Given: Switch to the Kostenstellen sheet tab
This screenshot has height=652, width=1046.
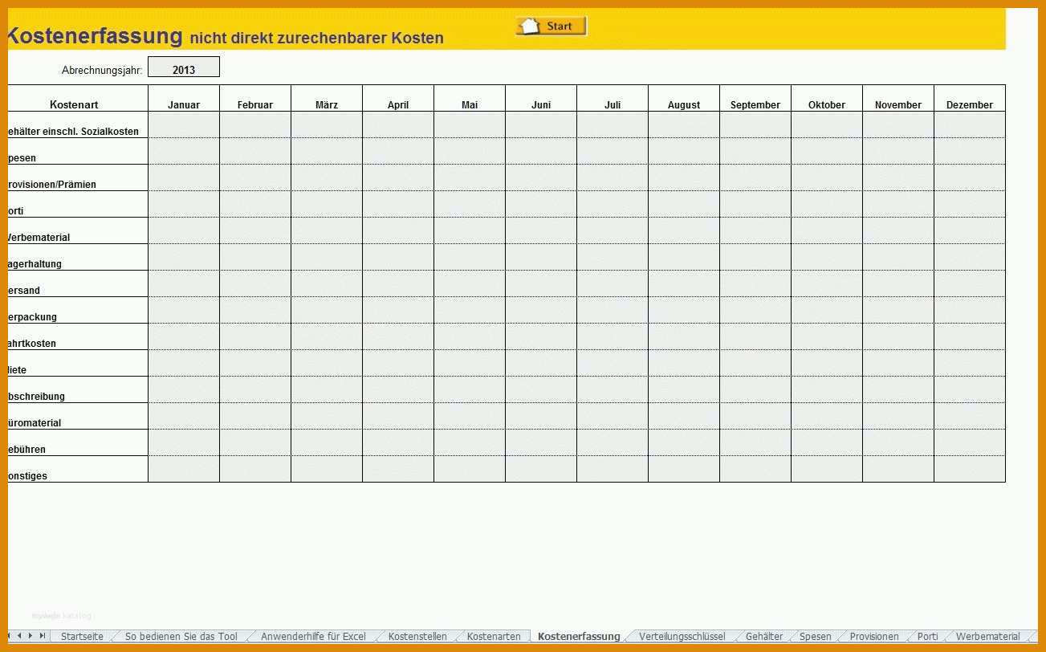Looking at the screenshot, I should (x=417, y=636).
